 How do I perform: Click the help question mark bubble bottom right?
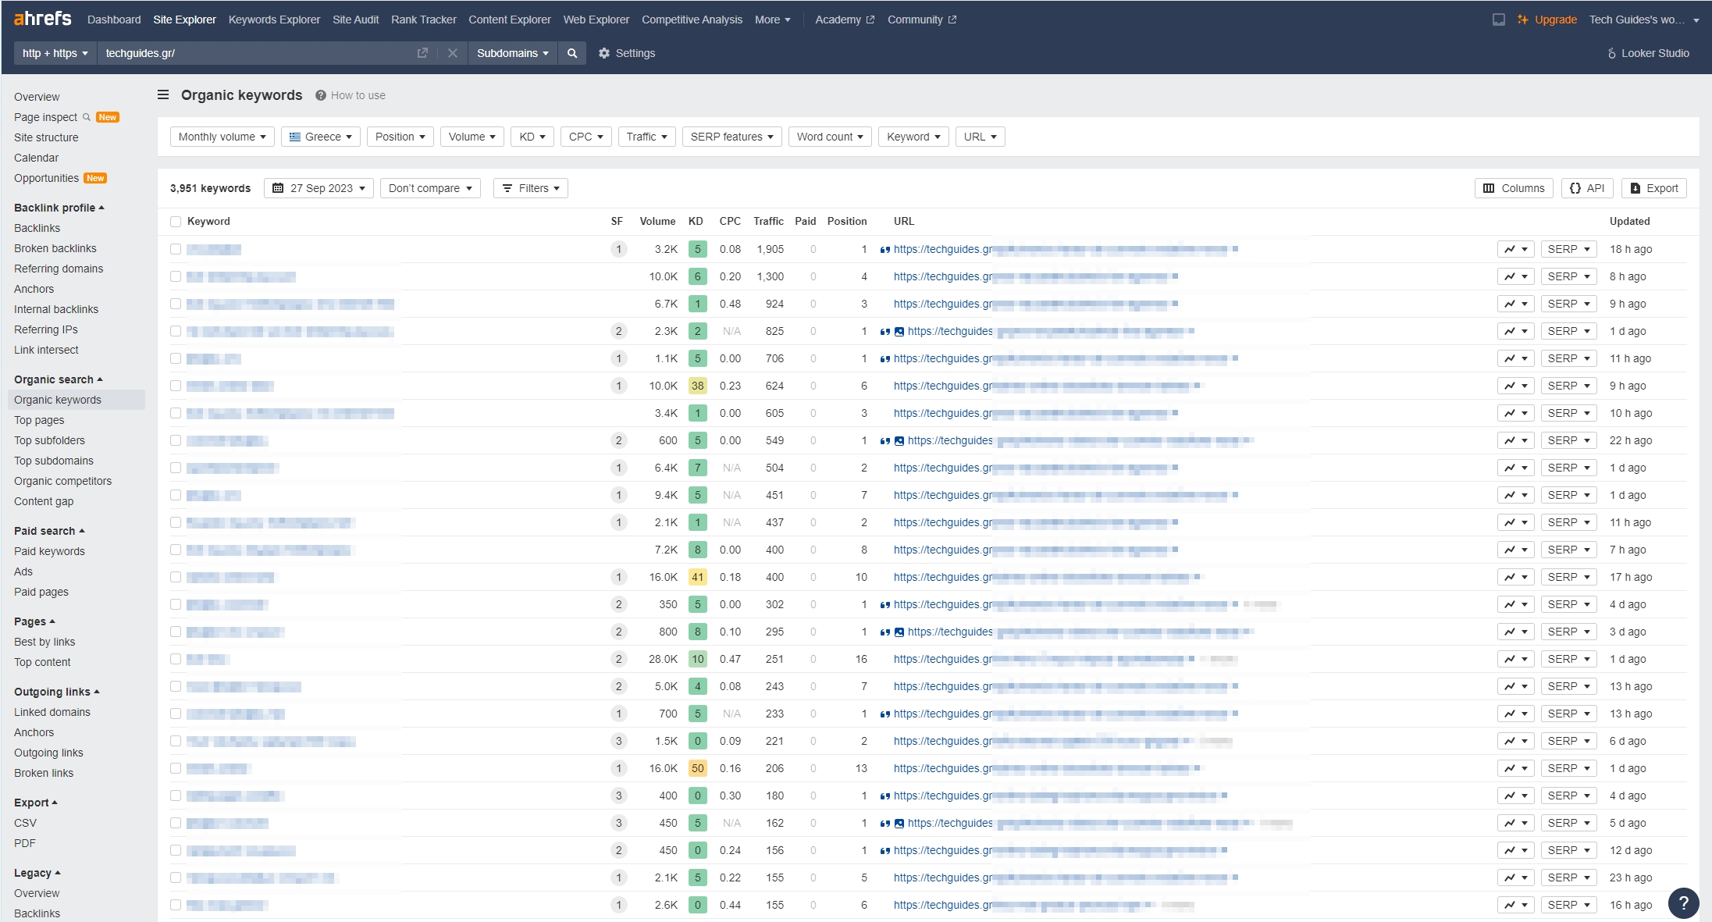(1683, 903)
